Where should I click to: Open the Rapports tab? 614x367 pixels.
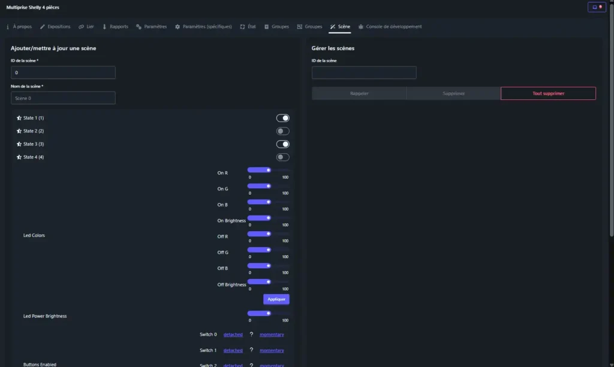point(119,27)
